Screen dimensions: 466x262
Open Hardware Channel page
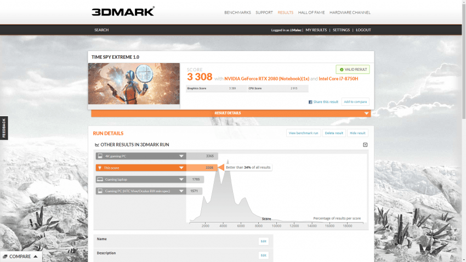point(350,13)
